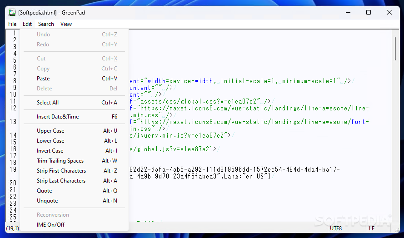The width and height of the screenshot is (404, 238).
Task: Click "assets/css/global.css?v=e1ea87e2" text
Action: tap(199, 101)
